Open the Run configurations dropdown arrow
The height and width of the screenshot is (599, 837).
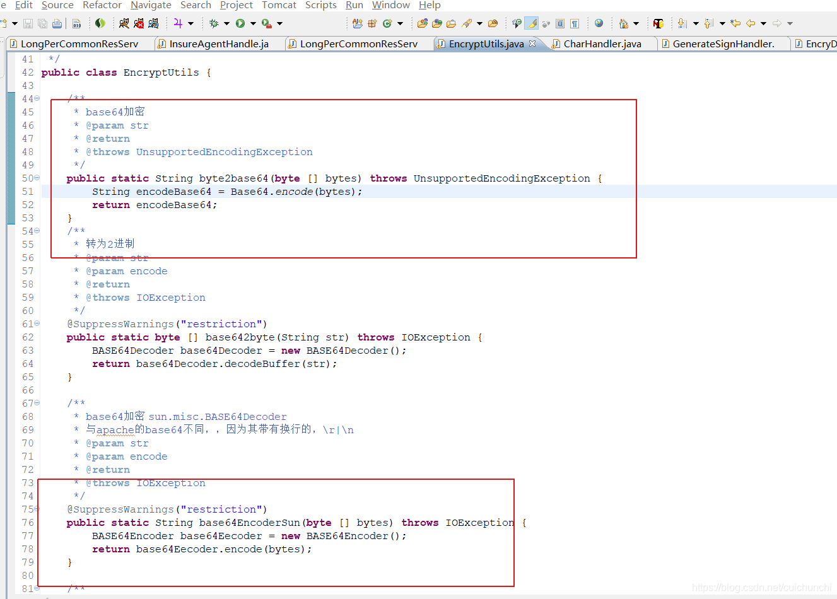pyautogui.click(x=253, y=23)
